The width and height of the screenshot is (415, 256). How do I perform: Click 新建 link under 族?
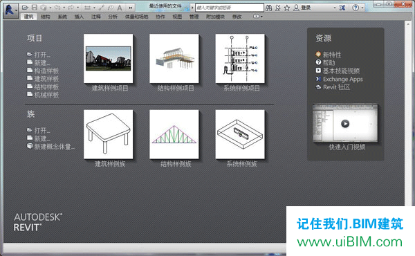[41, 138]
